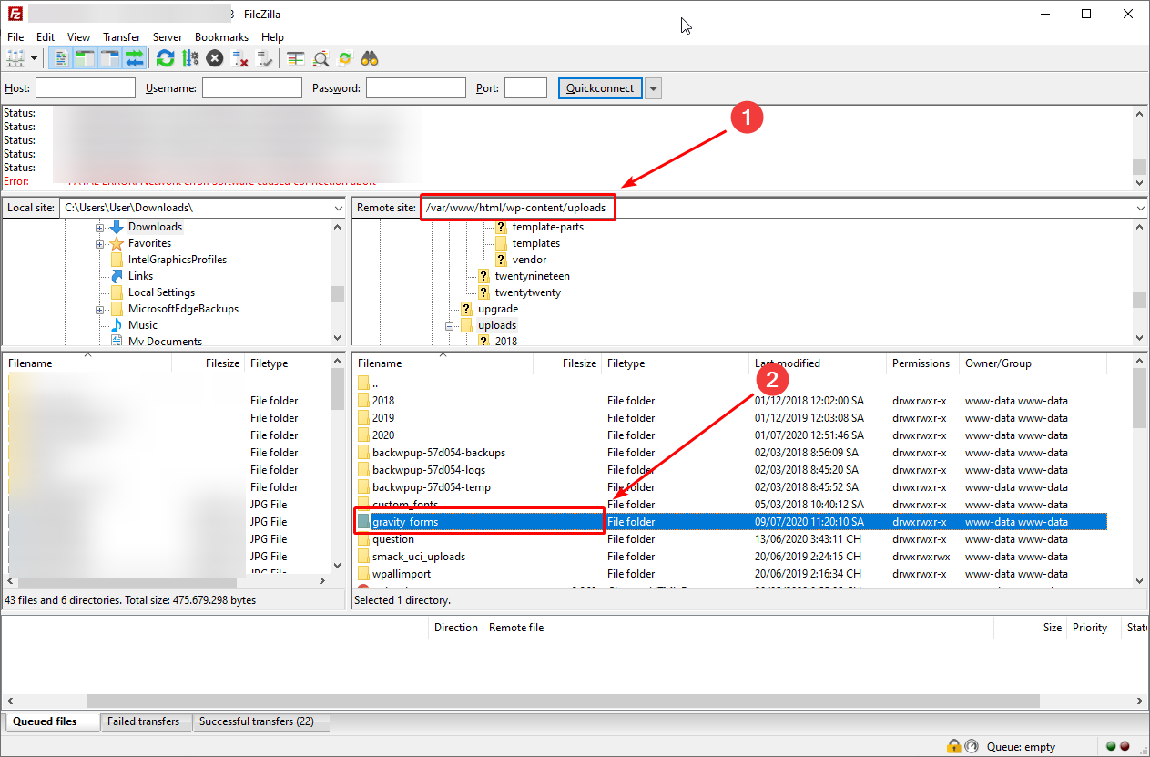Cancel the current operation
The height and width of the screenshot is (757, 1150).
coord(214,58)
